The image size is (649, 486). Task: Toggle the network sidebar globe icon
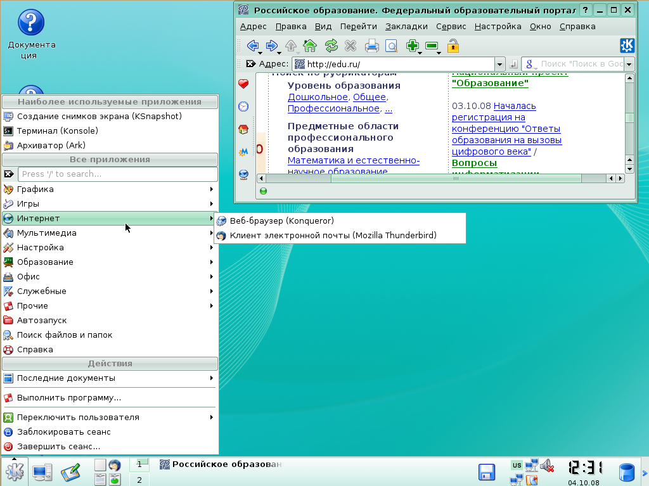[x=243, y=174]
